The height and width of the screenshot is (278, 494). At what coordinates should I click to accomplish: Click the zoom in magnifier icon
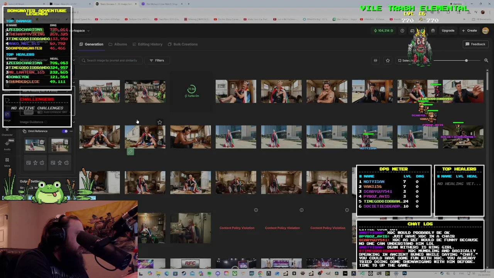coord(486,60)
